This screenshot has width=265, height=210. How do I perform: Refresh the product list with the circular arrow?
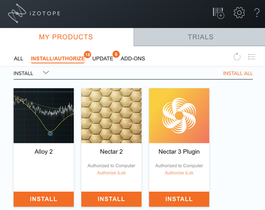click(x=237, y=57)
